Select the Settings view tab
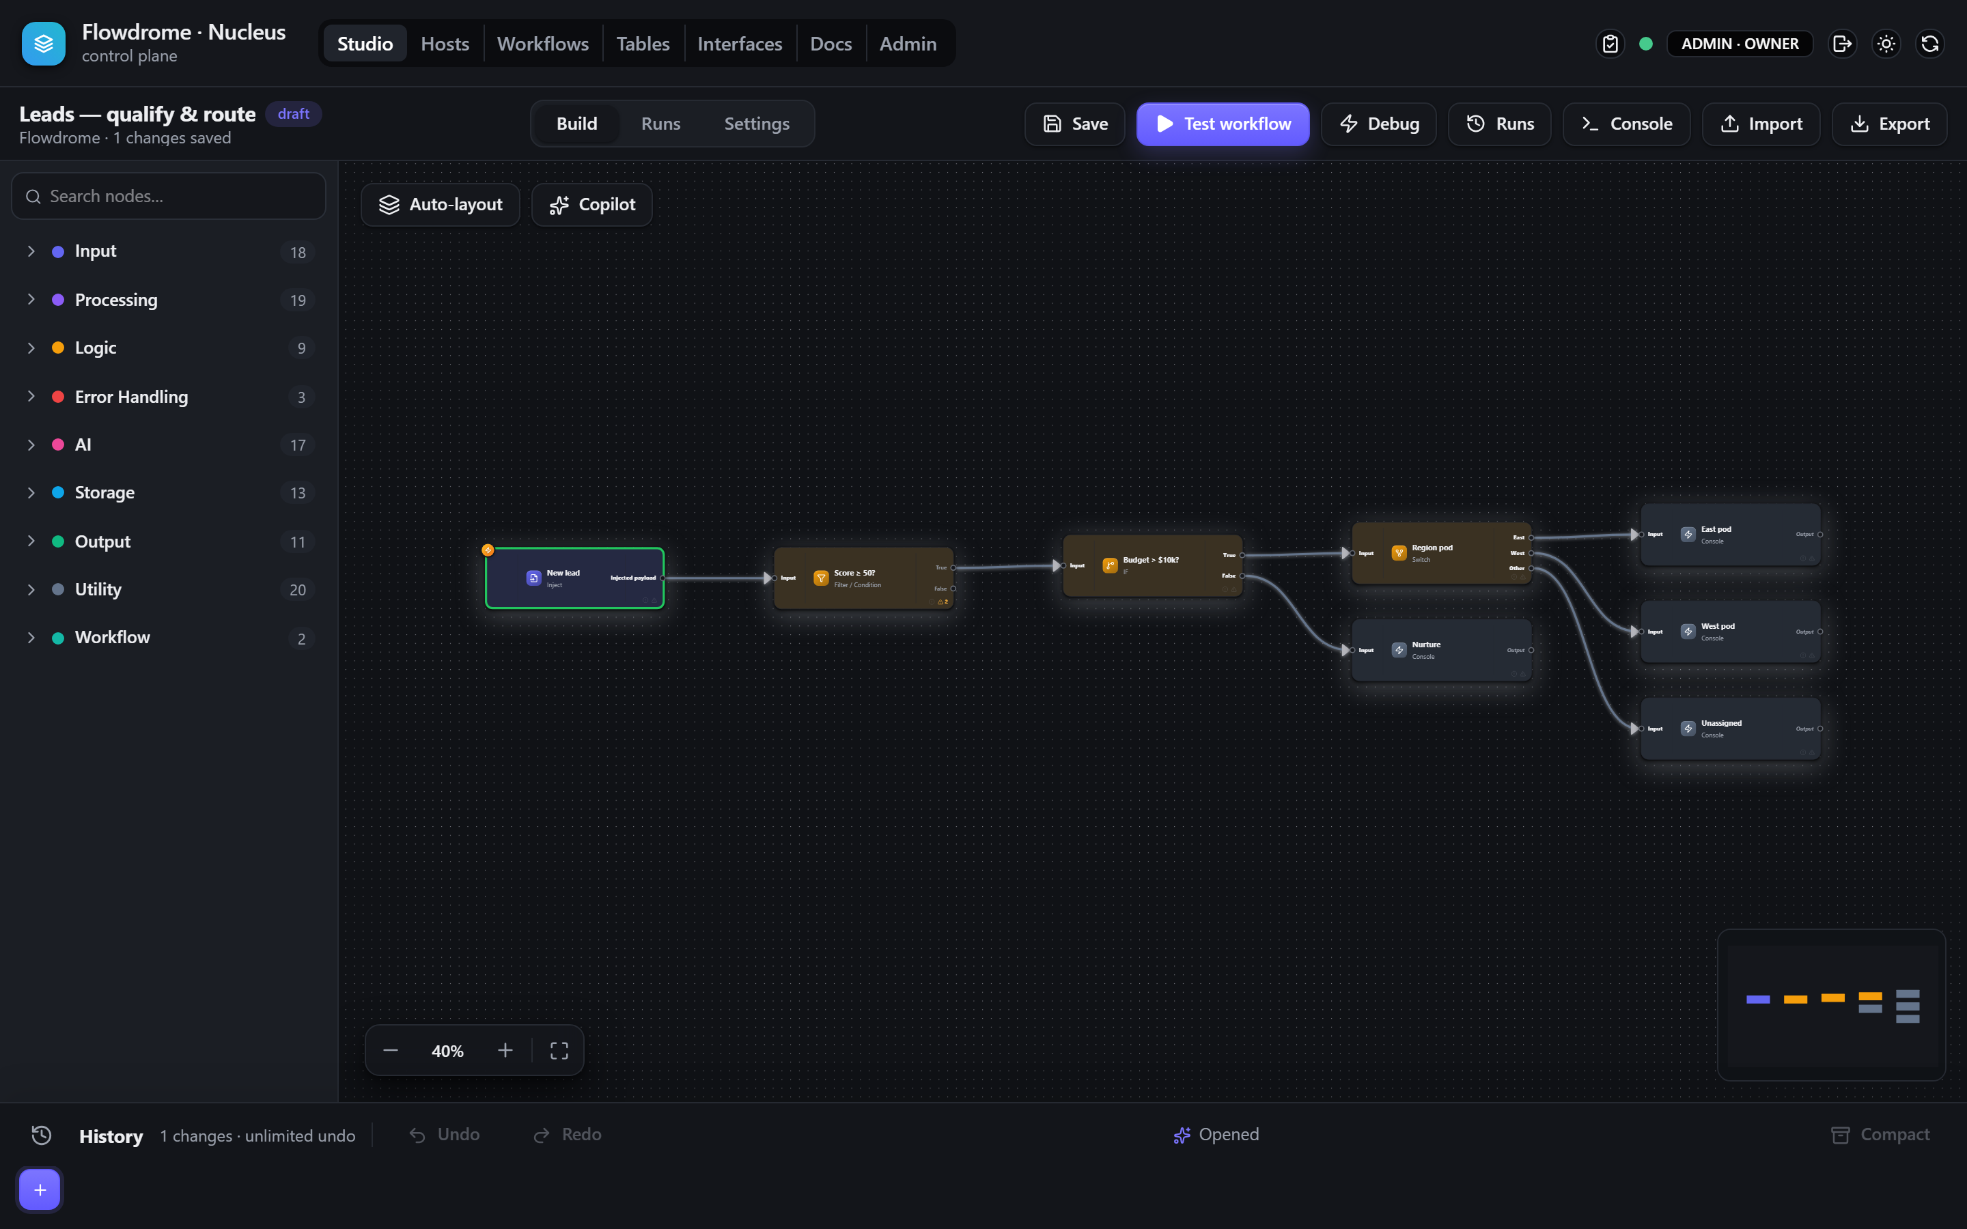 pyautogui.click(x=757, y=124)
